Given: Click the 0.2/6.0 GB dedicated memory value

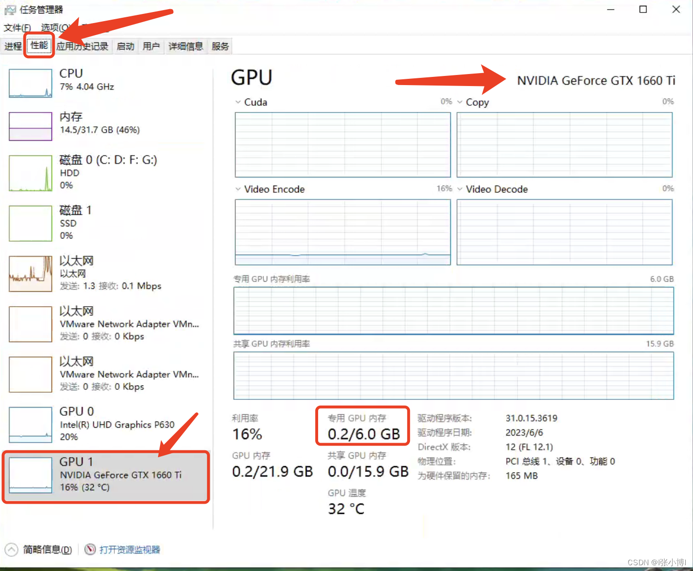Looking at the screenshot, I should [x=364, y=434].
